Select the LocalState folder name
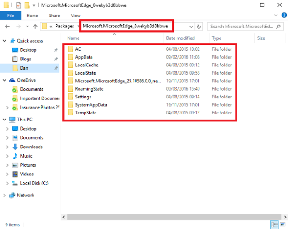Viewport: 288px width, 229px height. [x=85, y=73]
